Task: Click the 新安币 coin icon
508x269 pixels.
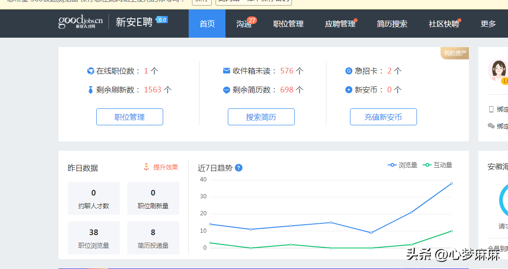Action: click(349, 90)
